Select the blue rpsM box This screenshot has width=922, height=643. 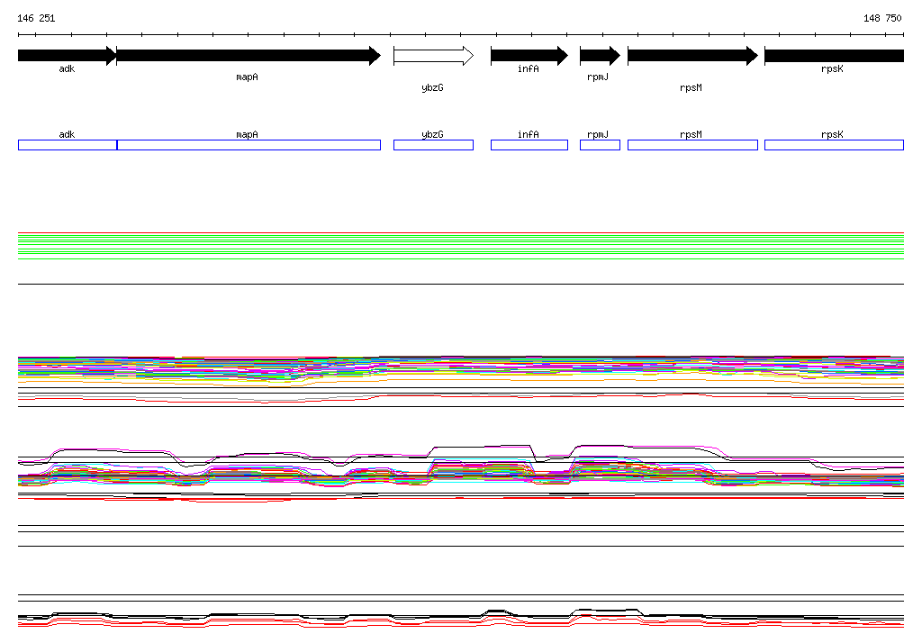(692, 145)
